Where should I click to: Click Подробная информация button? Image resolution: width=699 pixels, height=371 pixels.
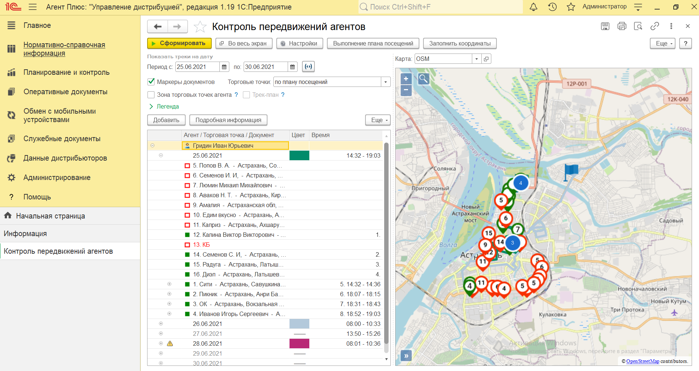(x=228, y=120)
